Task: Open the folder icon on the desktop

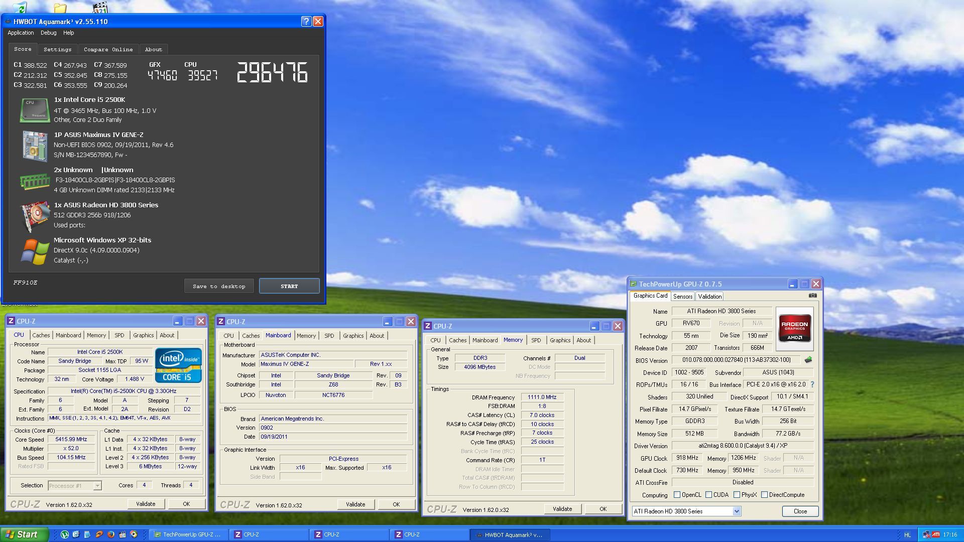Action: [60, 8]
